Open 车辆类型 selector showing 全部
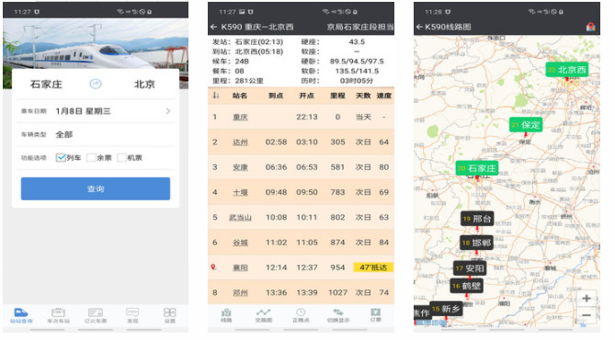 click(x=96, y=134)
